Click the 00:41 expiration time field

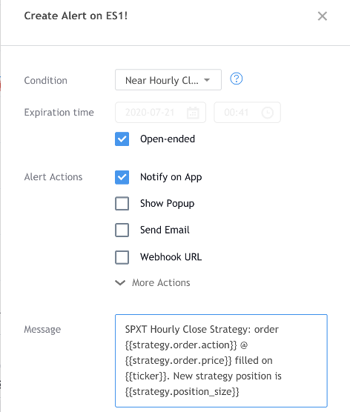tap(247, 113)
